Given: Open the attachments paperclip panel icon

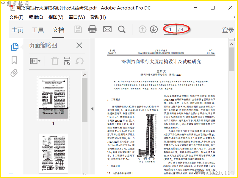Looking at the screenshot, I should [14, 73].
